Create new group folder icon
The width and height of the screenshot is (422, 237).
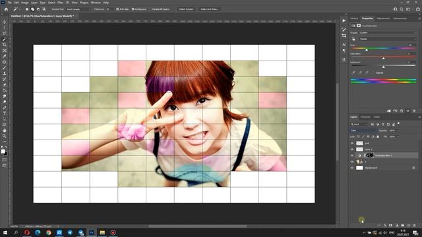pos(403,225)
